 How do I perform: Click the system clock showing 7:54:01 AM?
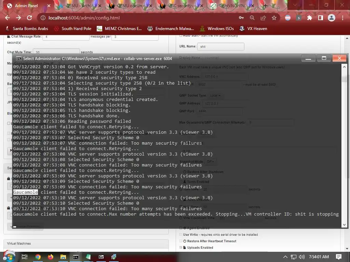click(x=319, y=257)
